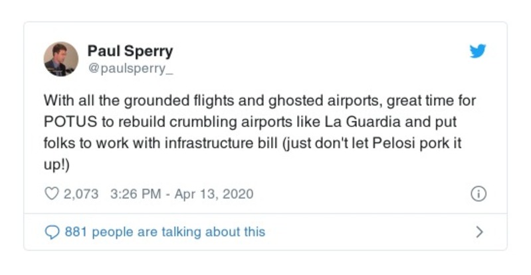This screenshot has height=275, width=531.
Task: Open Paul Sperry's profile avatar photo
Action: (x=61, y=58)
